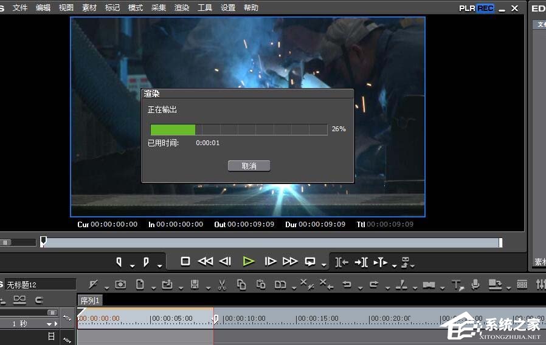Viewport: 546px width, 345px height.
Task: Step to the previous frame
Action: point(225,261)
